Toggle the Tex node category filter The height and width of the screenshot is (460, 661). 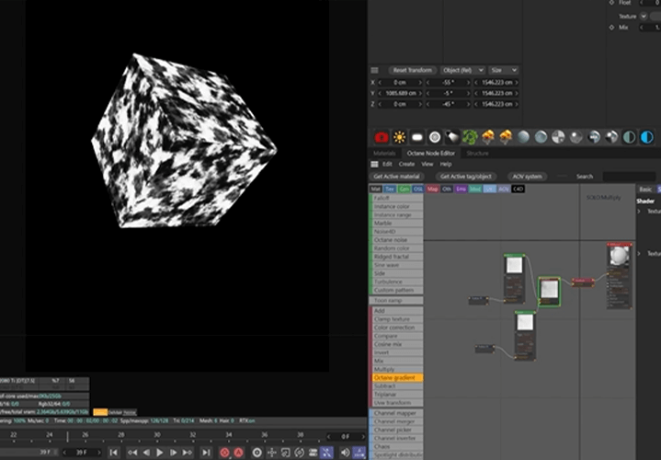390,189
